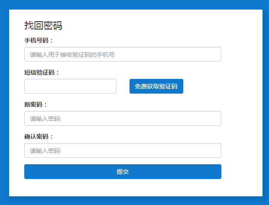Click 请输入密码 placeholder under 确认密码
This screenshot has width=269, height=205.
click(45, 151)
